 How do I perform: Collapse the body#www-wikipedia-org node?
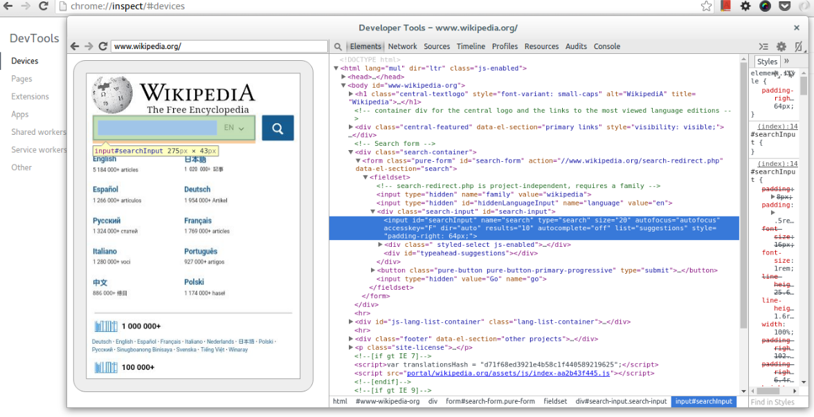pos(343,86)
